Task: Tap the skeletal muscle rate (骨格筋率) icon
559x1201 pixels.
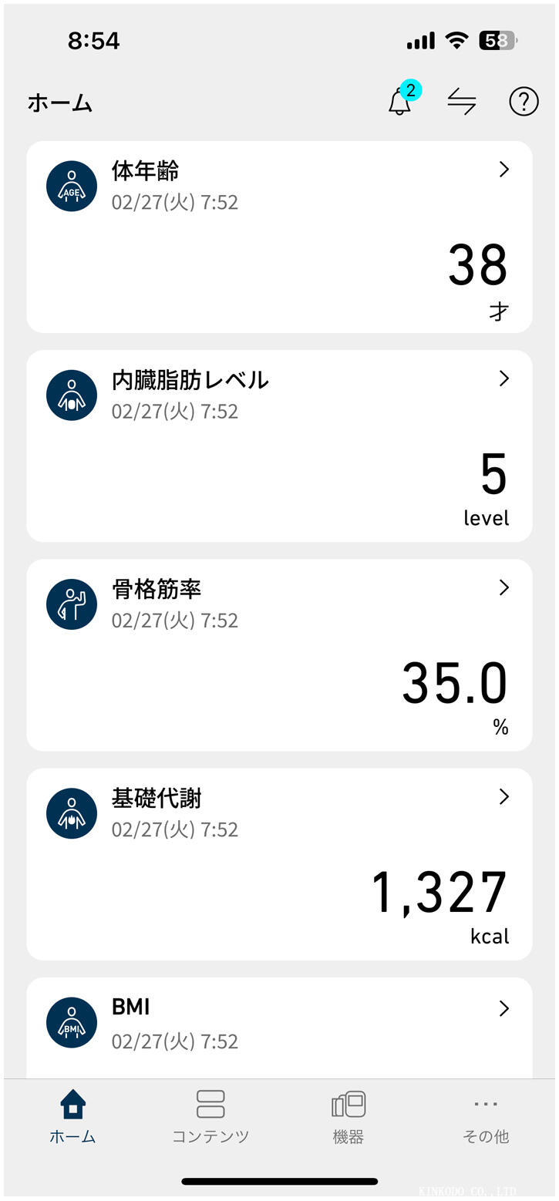Action: pos(72,604)
